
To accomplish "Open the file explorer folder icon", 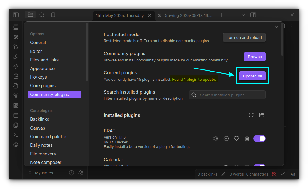I will 30,14.
